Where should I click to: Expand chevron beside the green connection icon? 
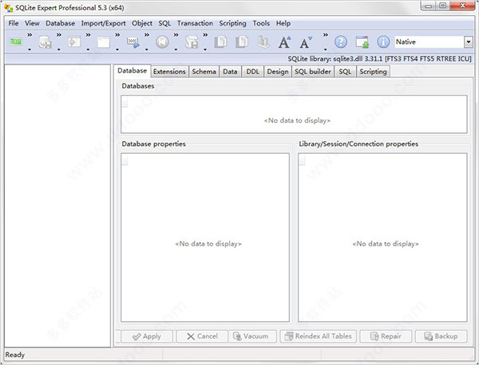point(30,35)
